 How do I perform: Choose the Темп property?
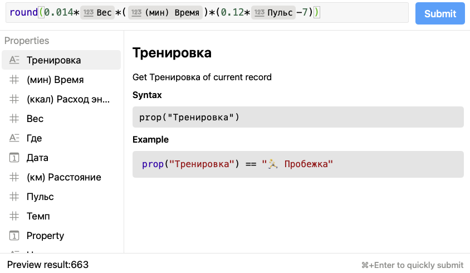(38, 216)
